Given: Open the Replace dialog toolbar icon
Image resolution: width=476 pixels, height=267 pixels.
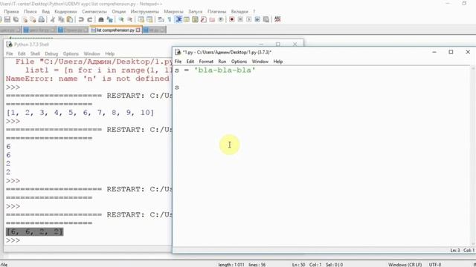Looking at the screenshot, I should coord(109,19).
